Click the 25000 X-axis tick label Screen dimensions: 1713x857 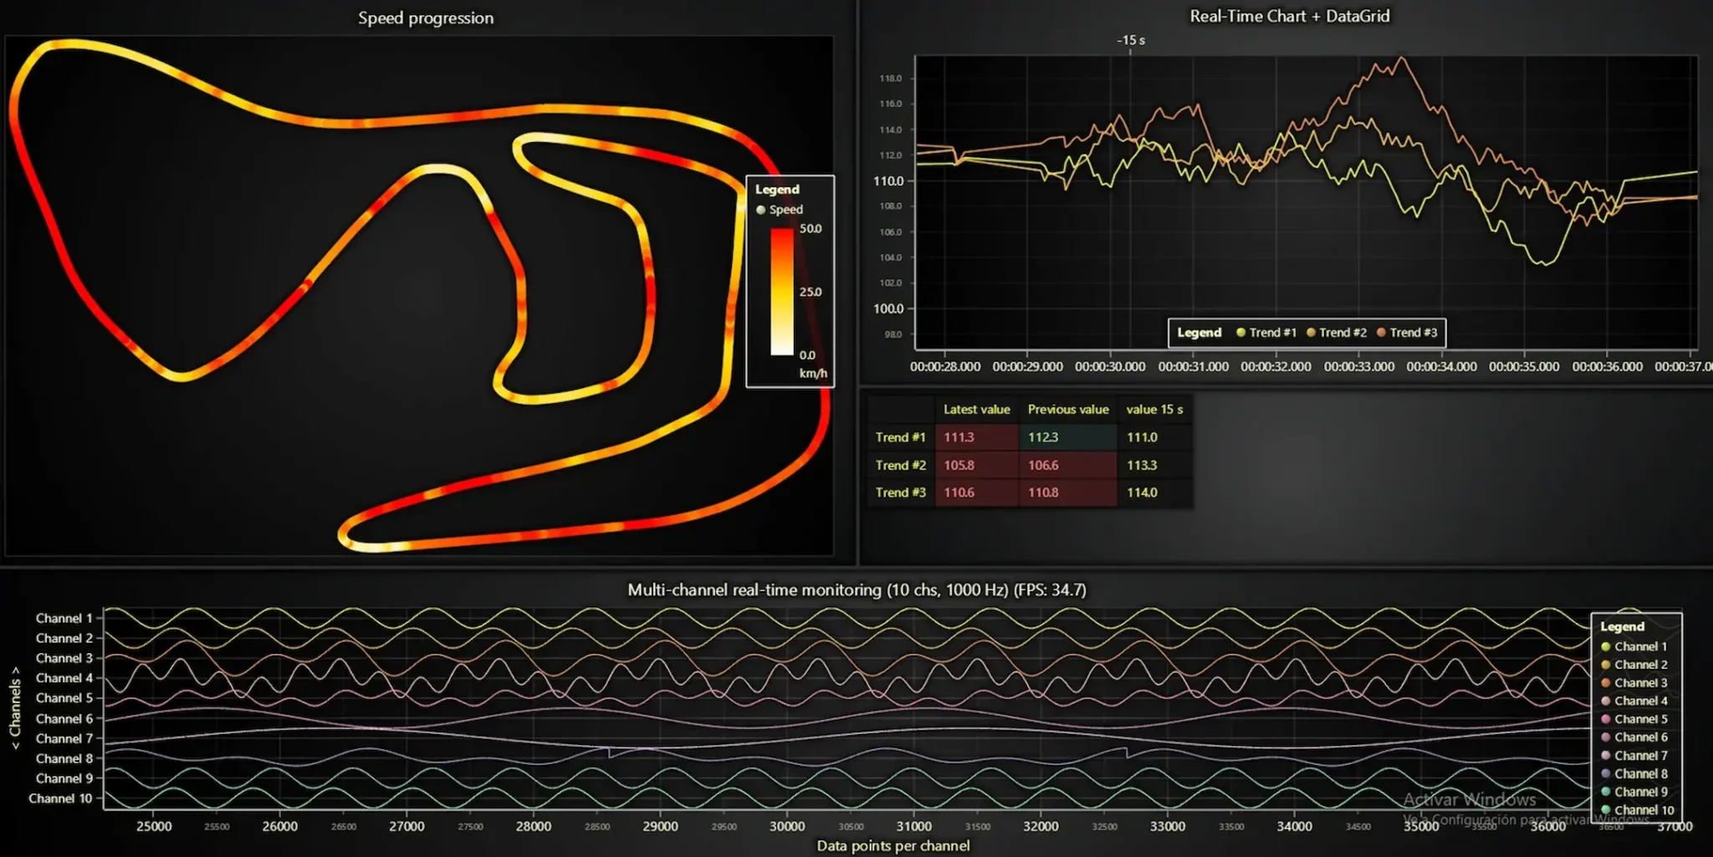point(154,826)
